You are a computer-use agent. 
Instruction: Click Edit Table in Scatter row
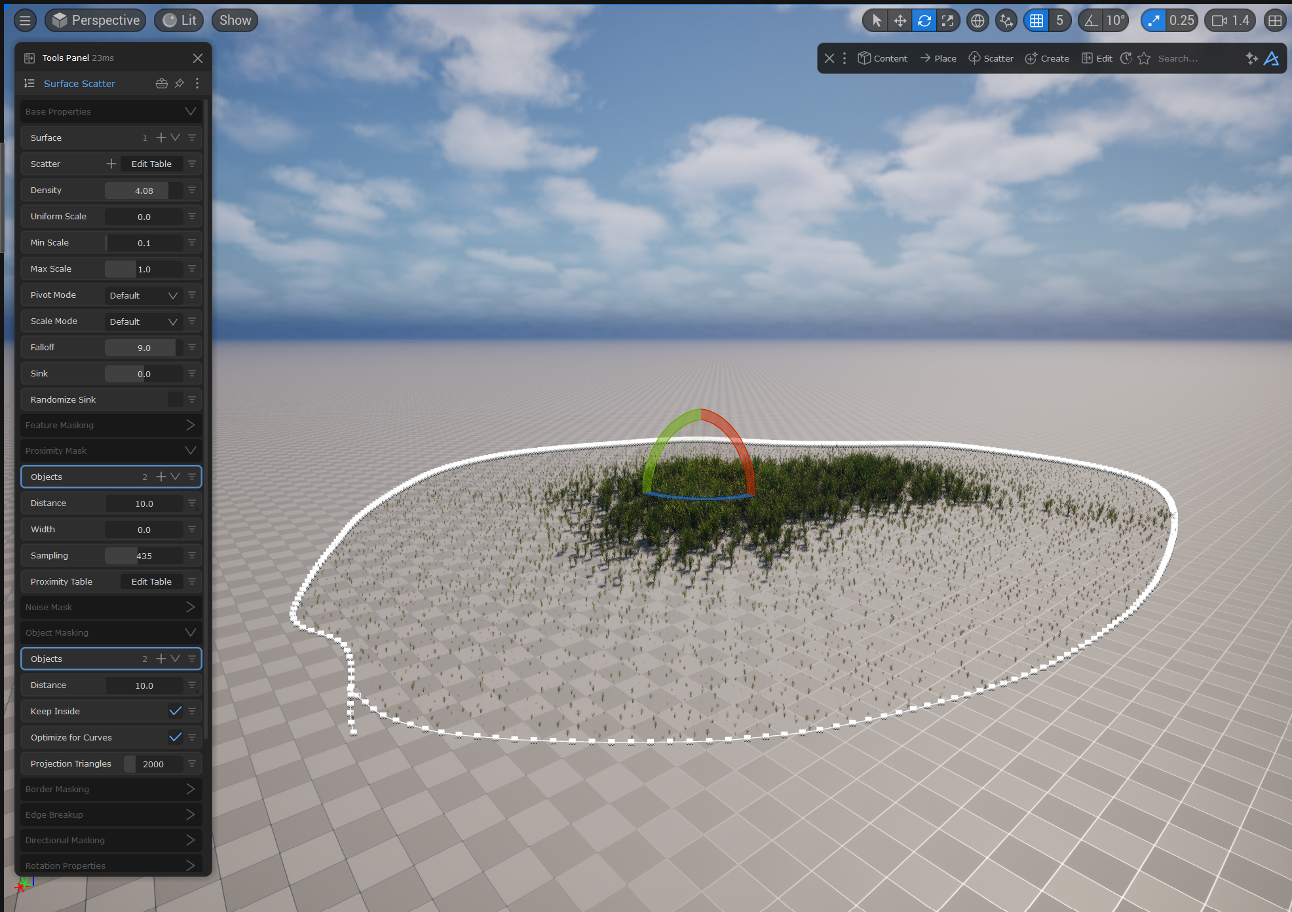[151, 164]
